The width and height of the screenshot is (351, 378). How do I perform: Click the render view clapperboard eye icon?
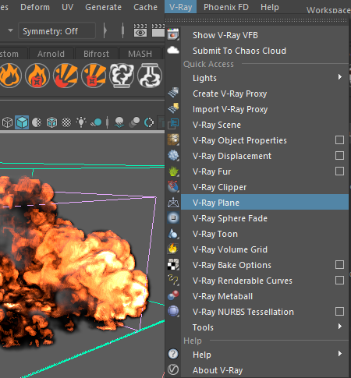(x=140, y=31)
